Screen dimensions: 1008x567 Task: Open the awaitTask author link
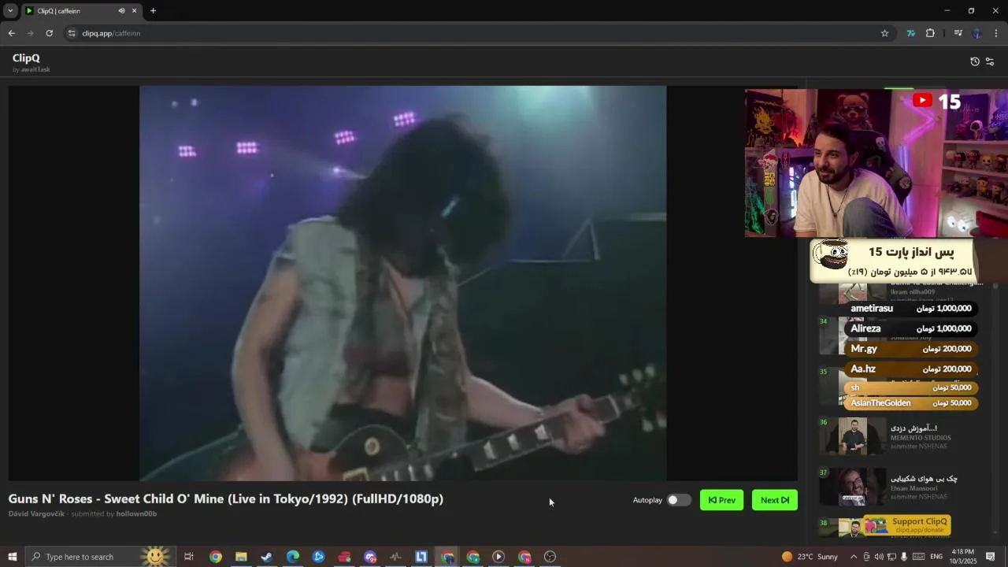[x=35, y=70]
